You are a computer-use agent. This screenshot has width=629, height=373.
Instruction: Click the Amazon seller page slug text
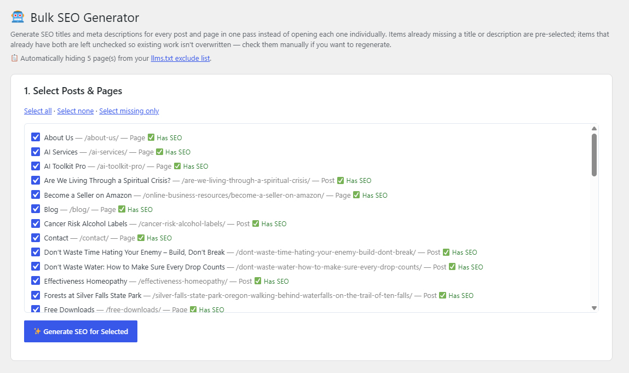pos(233,195)
